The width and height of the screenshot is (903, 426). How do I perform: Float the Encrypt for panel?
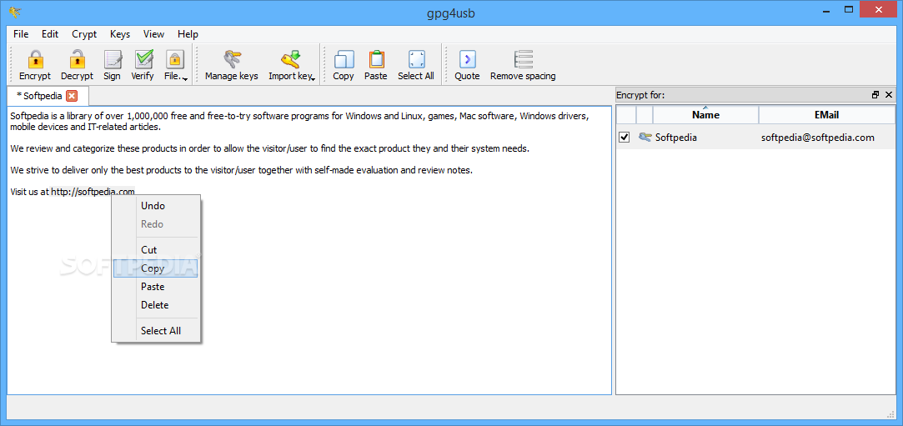click(875, 95)
